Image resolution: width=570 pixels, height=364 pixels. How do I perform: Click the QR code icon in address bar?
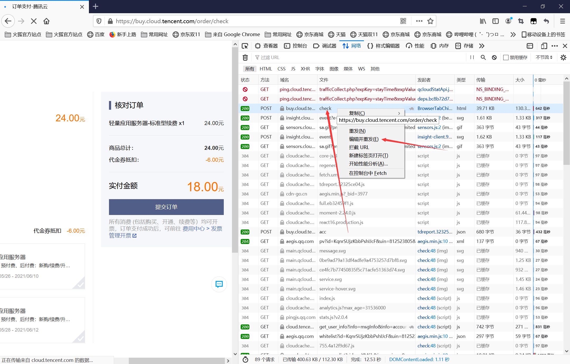click(x=403, y=21)
